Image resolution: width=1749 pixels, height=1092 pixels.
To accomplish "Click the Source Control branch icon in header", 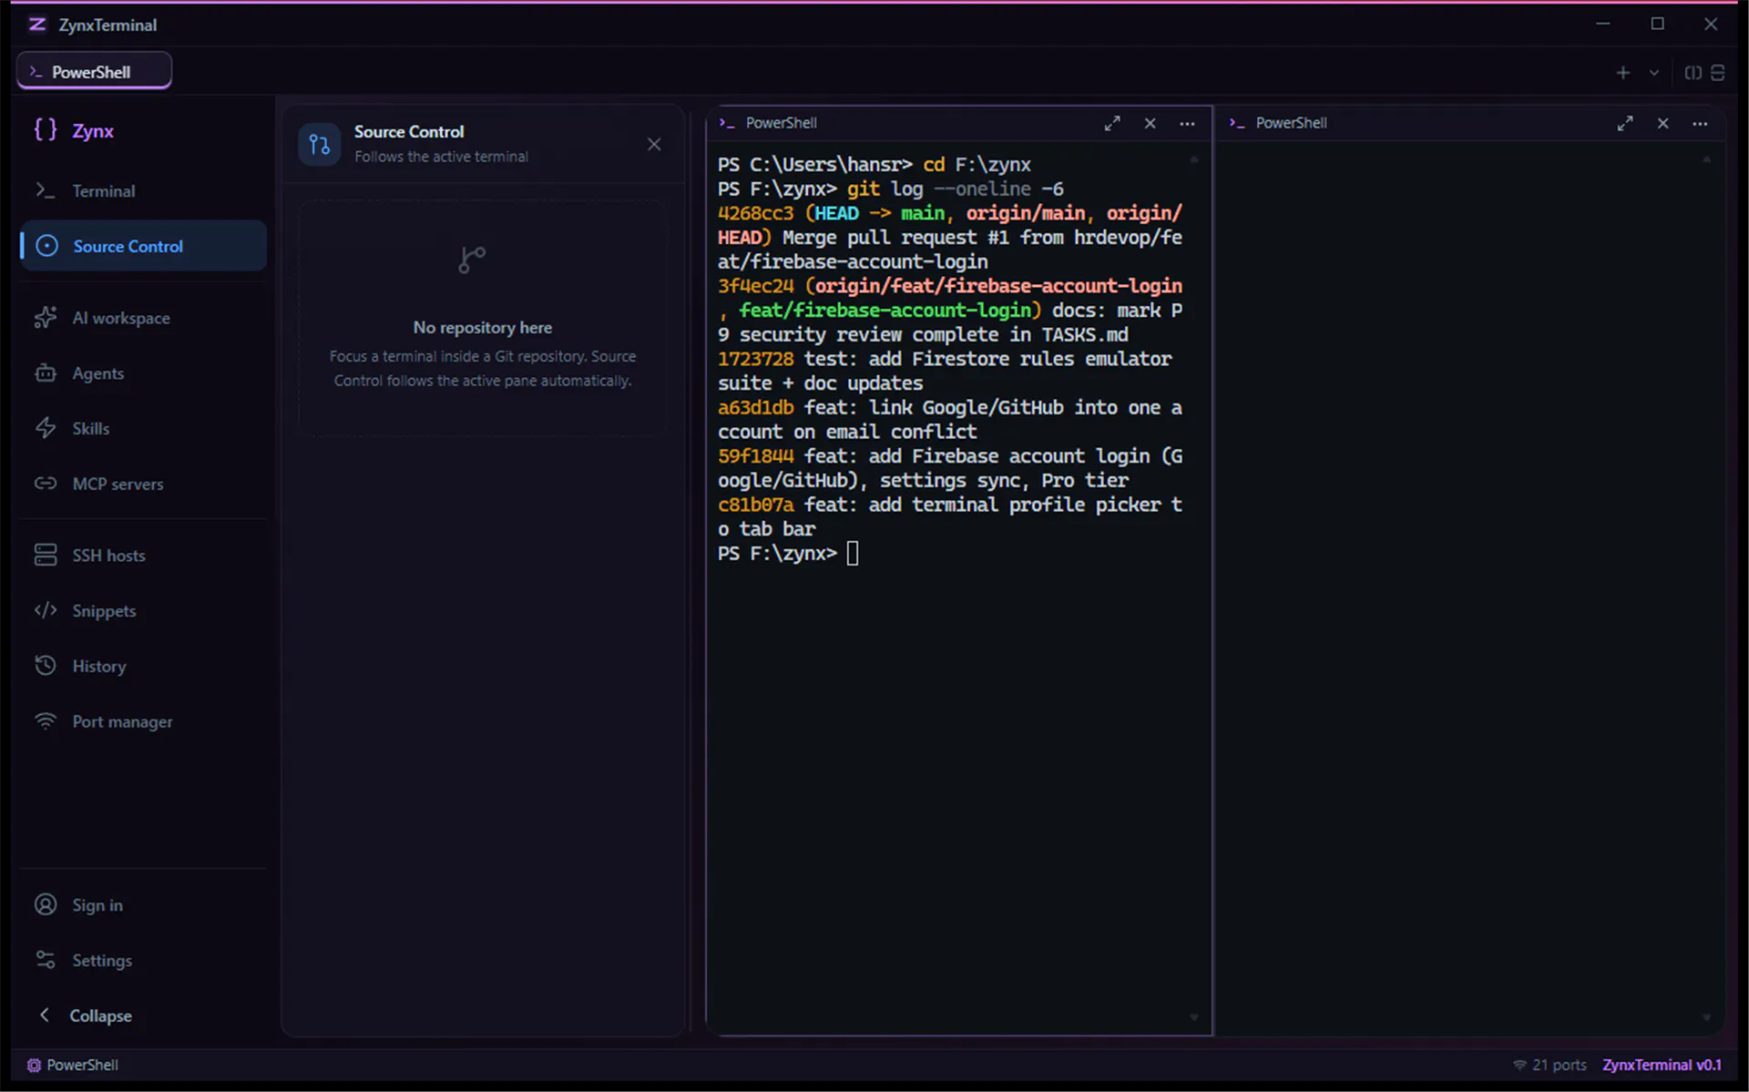I will pyautogui.click(x=319, y=144).
